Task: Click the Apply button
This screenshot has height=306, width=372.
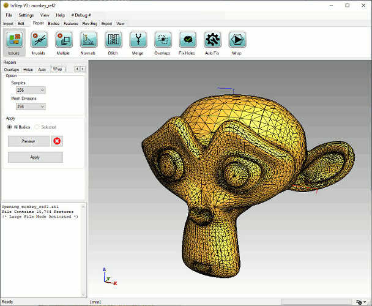Action: pos(35,157)
